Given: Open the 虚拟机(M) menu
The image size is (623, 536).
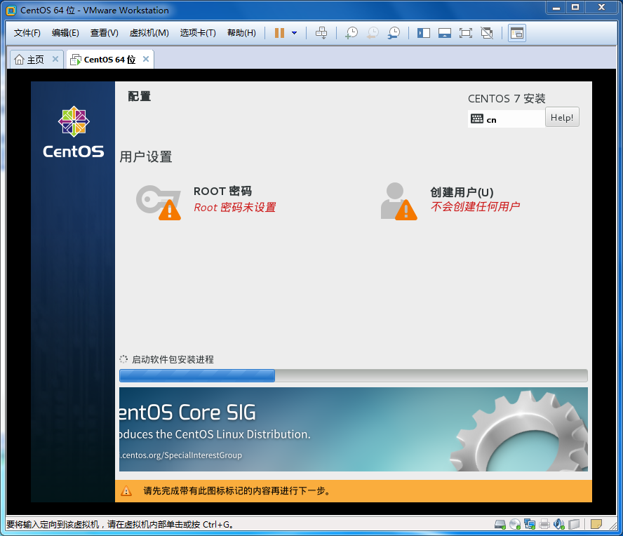Looking at the screenshot, I should coord(149,33).
